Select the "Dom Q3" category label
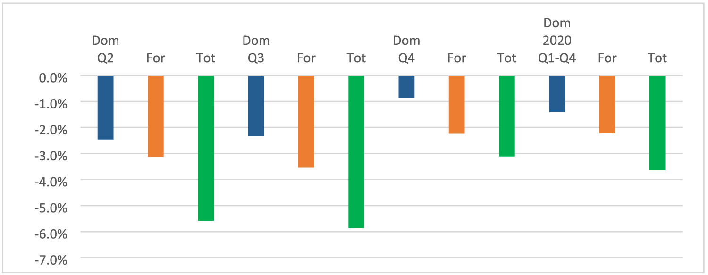Viewport: 708px width, 275px height. tap(256, 50)
